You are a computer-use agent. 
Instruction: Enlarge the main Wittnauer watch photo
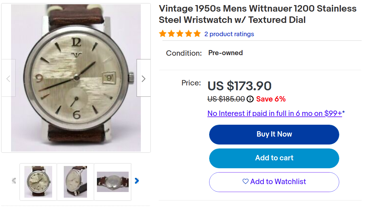pos(76,78)
